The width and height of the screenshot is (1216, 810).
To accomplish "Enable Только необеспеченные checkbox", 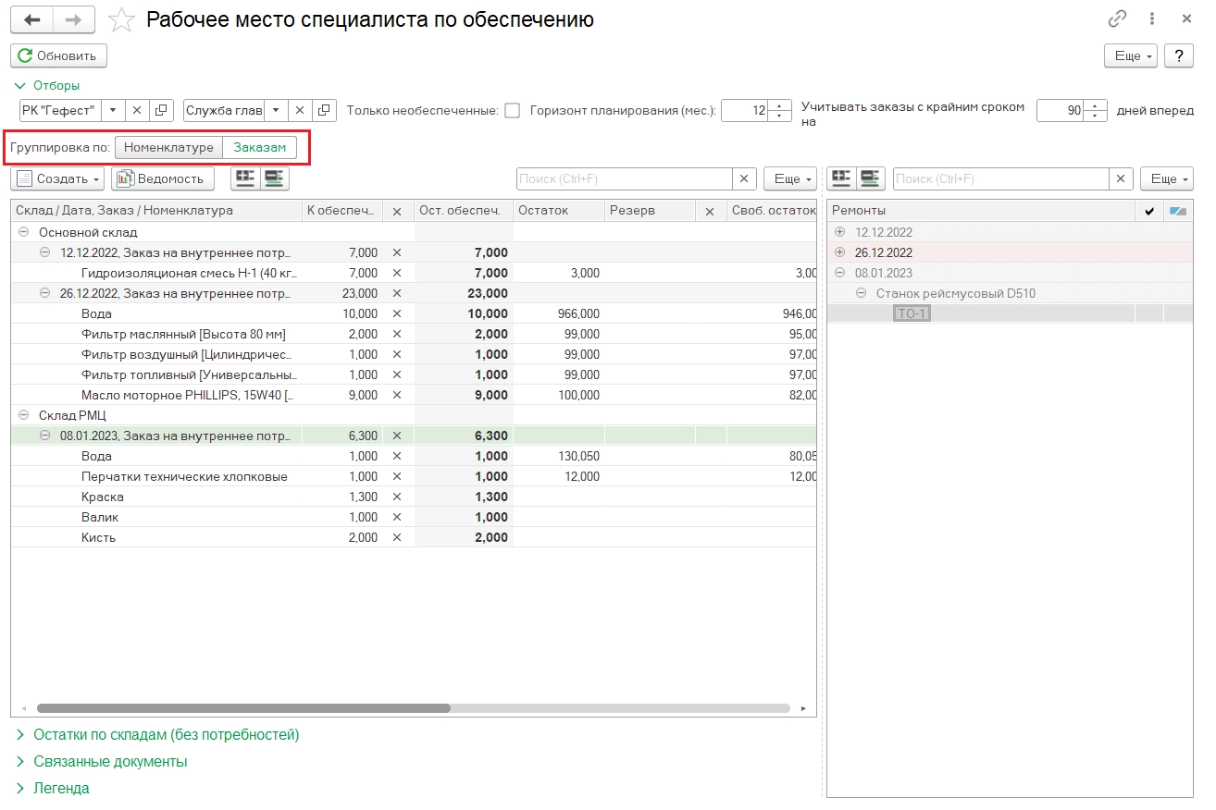I will point(512,110).
